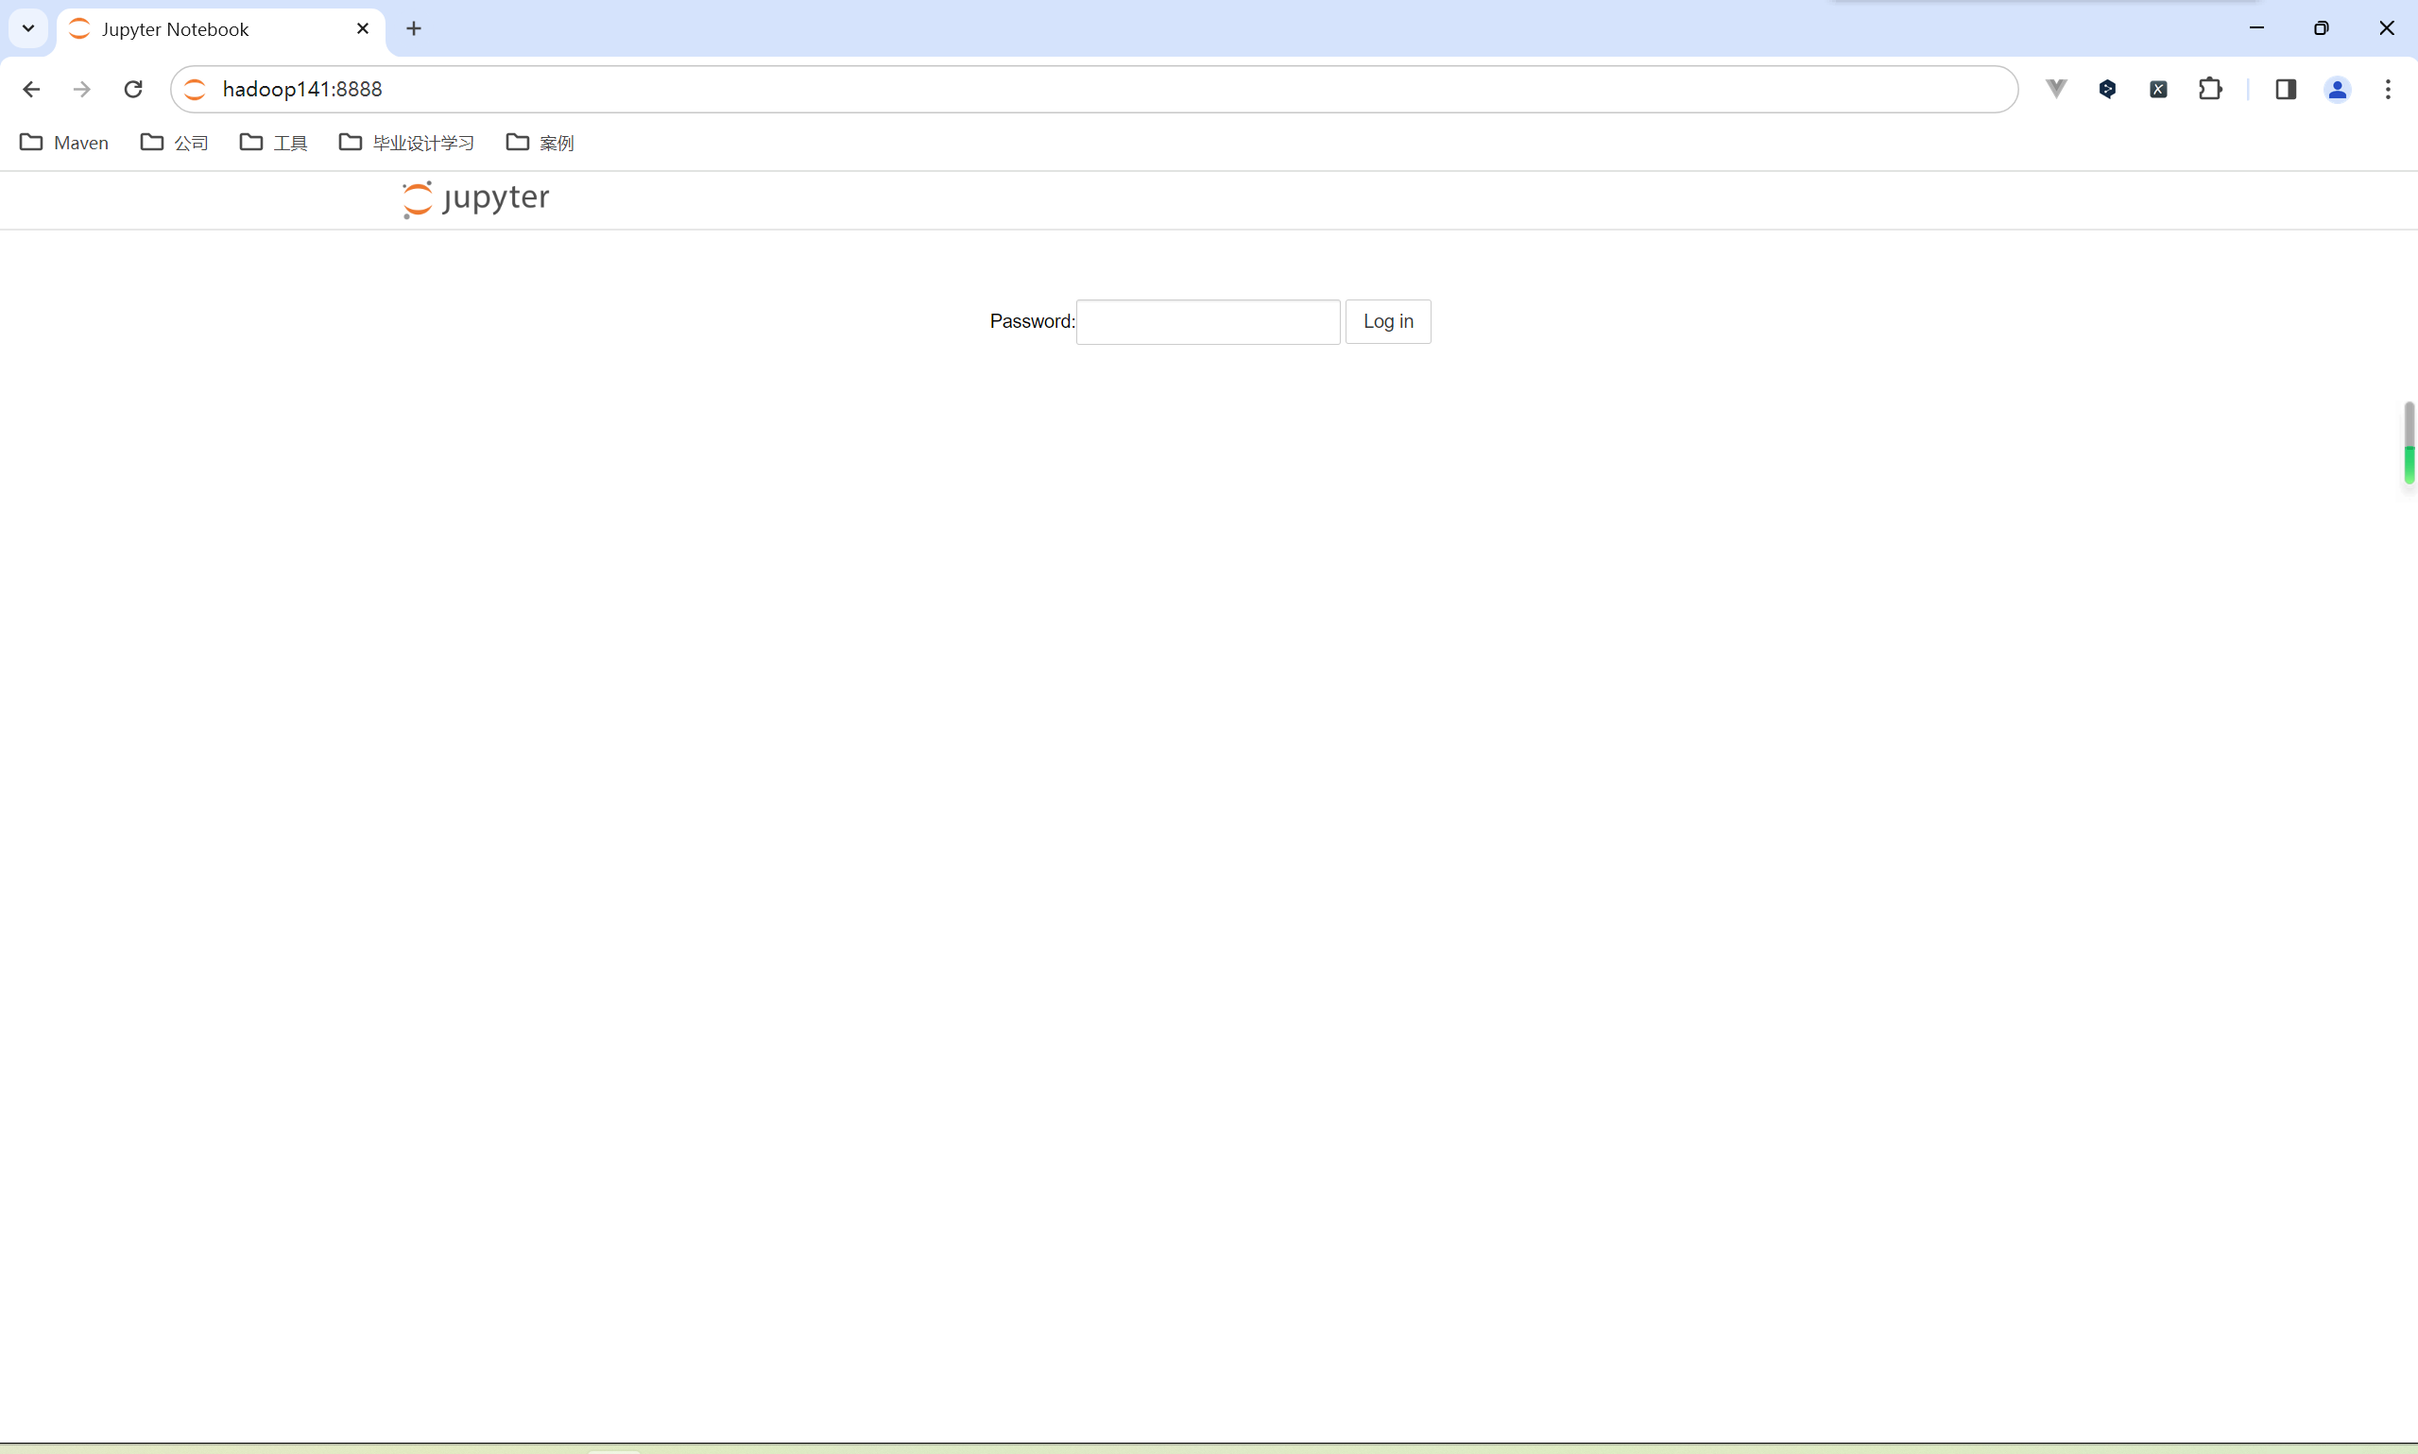This screenshot has height=1454, width=2418.
Task: Open the 案例 bookmarks folder
Action: [x=540, y=143]
